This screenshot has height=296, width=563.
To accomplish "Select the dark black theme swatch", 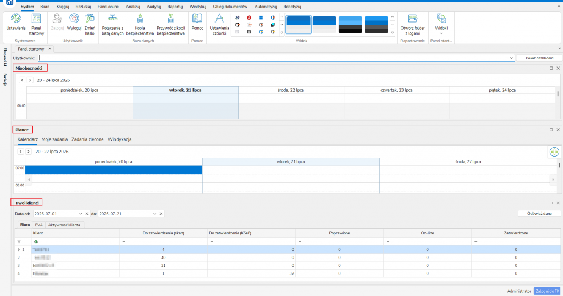I will coord(350,25).
